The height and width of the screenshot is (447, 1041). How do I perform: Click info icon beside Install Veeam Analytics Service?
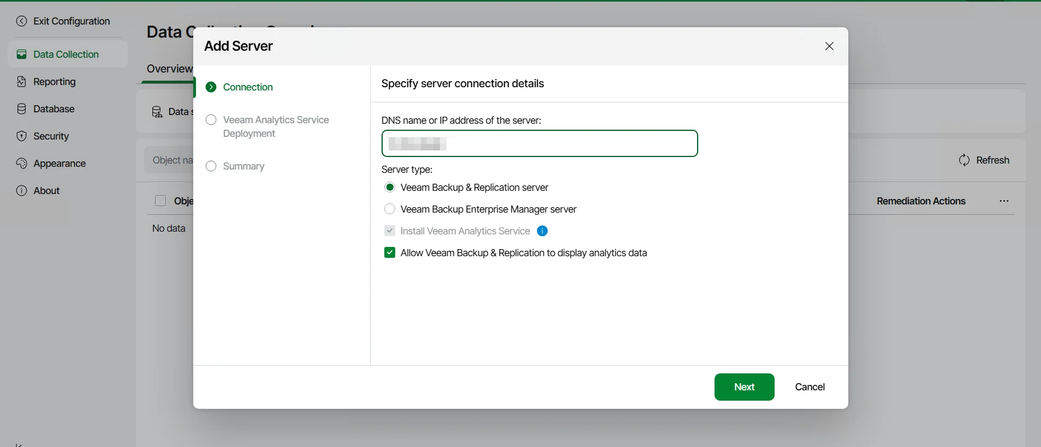pos(542,231)
